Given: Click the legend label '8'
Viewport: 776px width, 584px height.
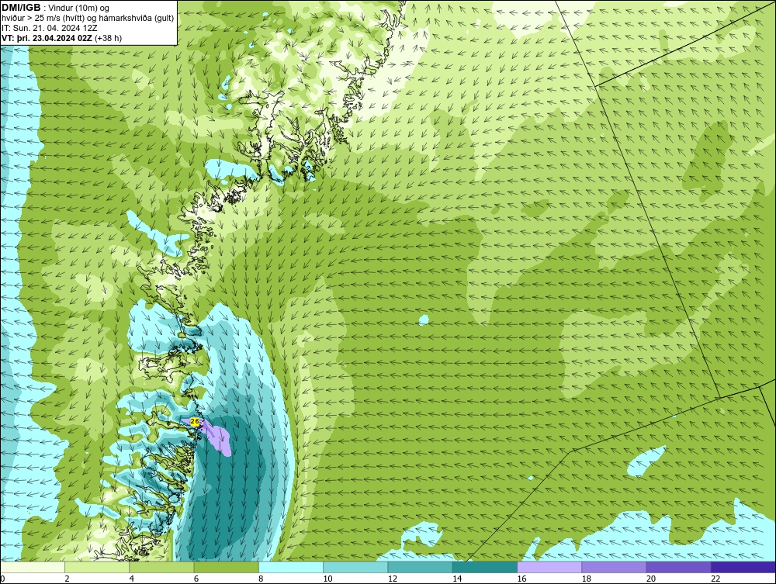Looking at the screenshot, I should 260,579.
